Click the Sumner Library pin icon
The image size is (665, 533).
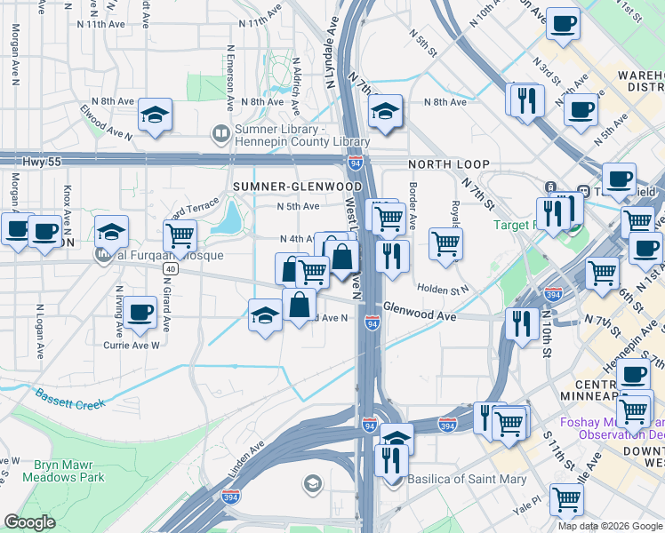pos(221,134)
